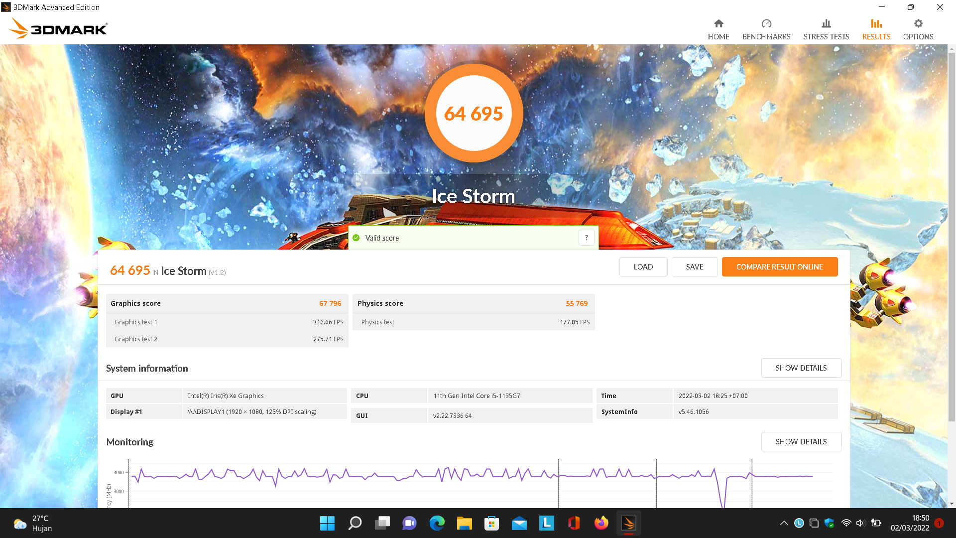Open the clock and date 18:50

910,523
